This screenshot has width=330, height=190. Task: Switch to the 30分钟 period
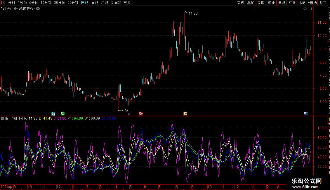[60, 3]
